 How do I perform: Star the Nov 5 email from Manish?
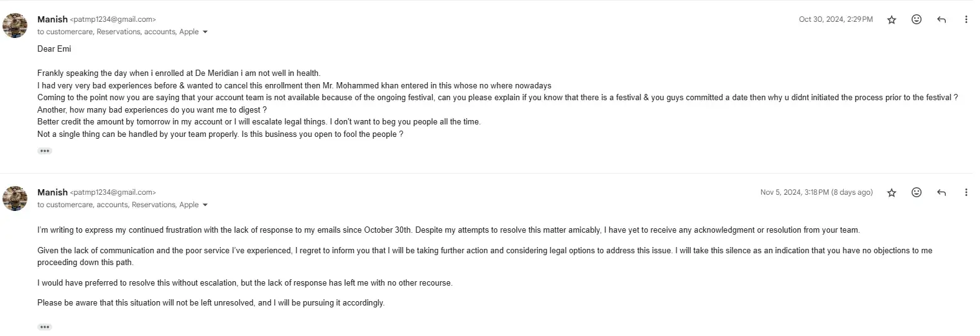point(892,193)
